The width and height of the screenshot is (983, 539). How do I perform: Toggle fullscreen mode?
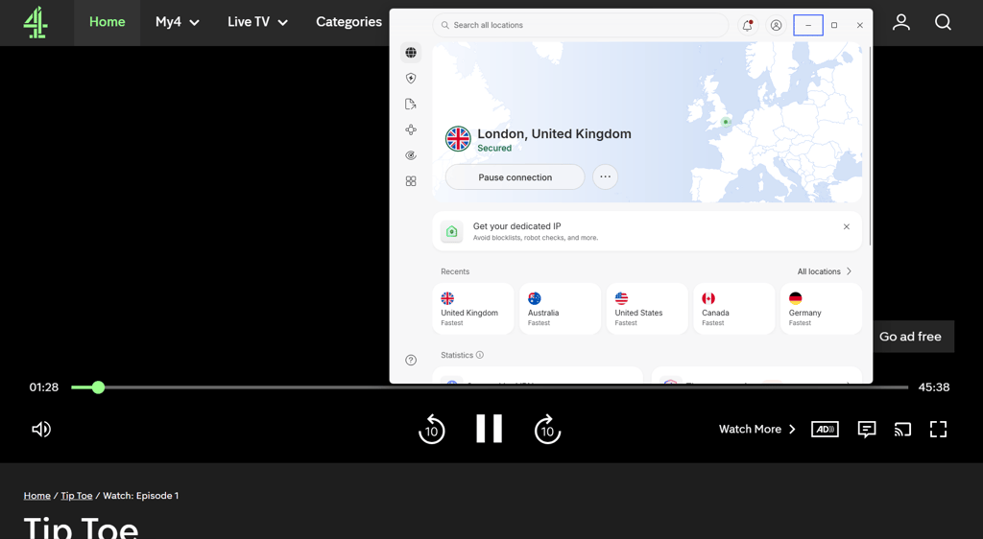pos(939,430)
